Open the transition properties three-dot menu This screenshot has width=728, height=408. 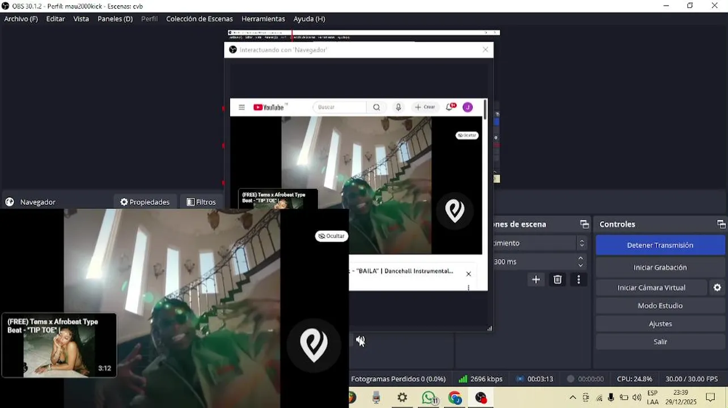click(x=578, y=279)
